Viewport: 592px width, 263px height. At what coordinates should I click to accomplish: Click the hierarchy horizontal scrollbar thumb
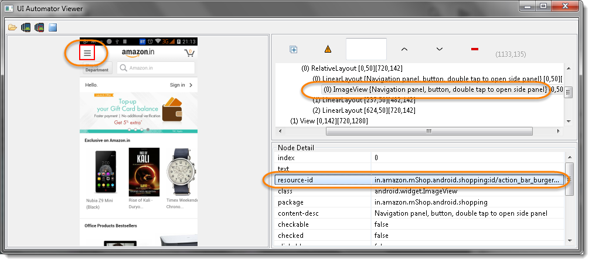(429, 131)
